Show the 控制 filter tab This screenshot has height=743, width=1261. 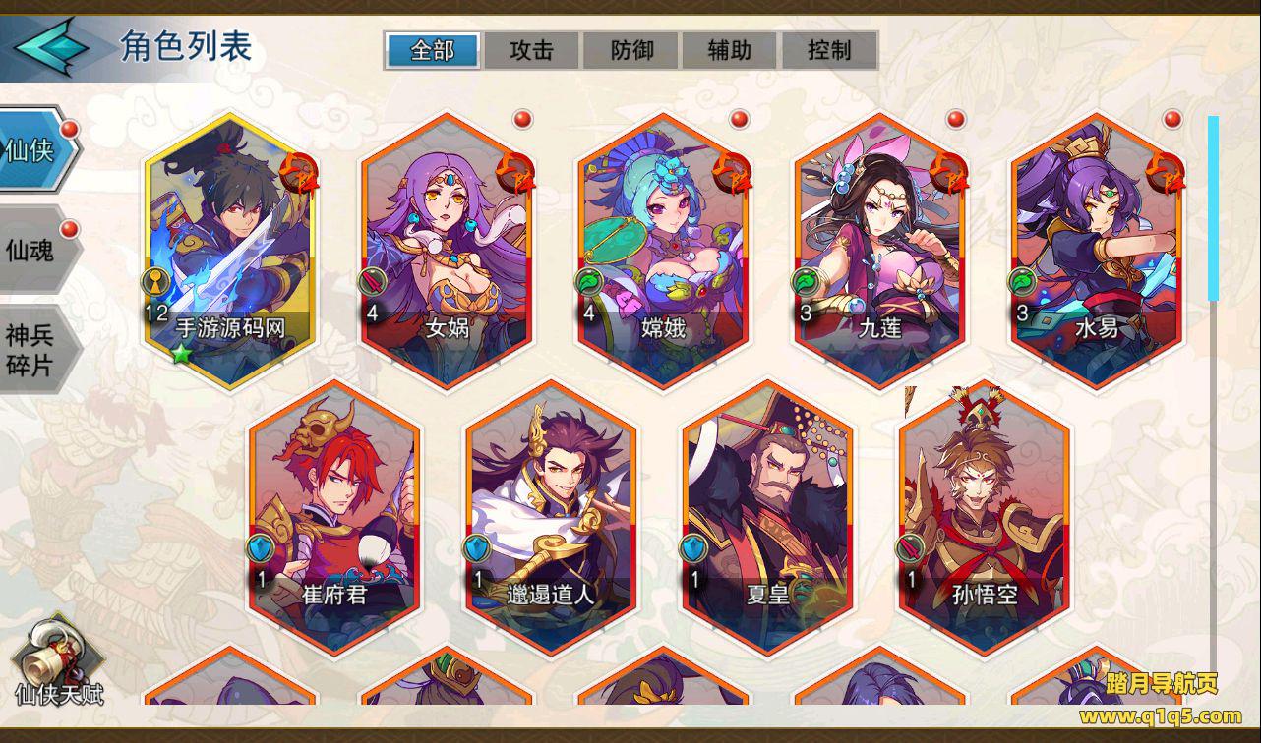[x=827, y=50]
